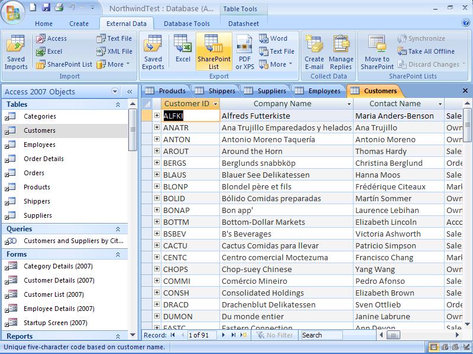The height and width of the screenshot is (354, 473).
Task: Click the datasheet horizontal scrollbar thumb
Action: coord(393,335)
